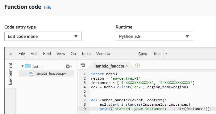Open the Tools menu
Screen dimensions: 216x114
86,54
